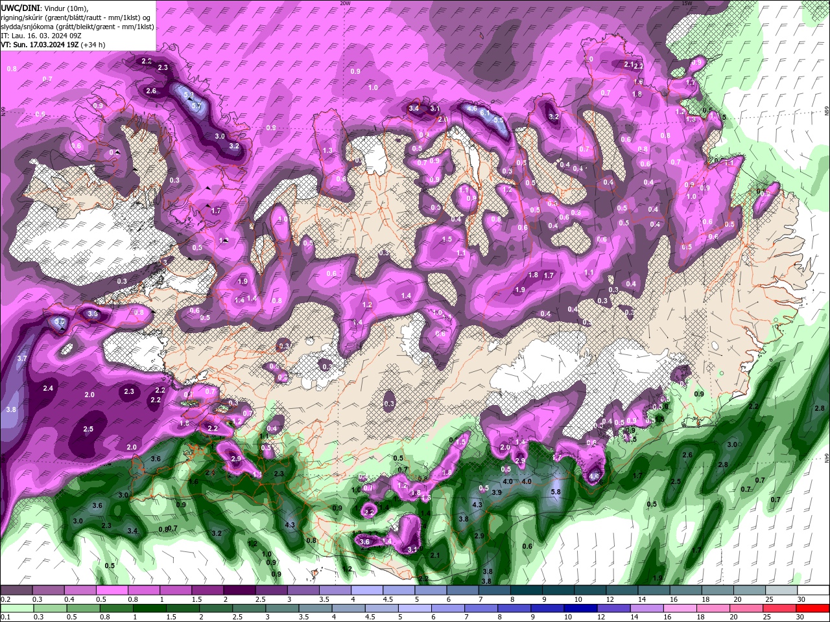
Task: Select the 20W longitude label at the top
Action: (345, 3)
